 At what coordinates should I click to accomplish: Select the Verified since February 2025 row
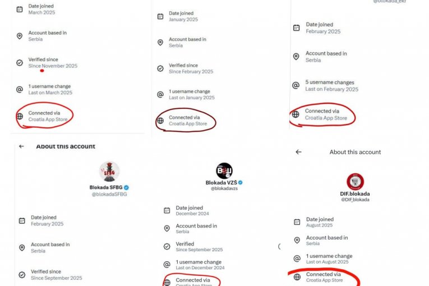pos(191,68)
